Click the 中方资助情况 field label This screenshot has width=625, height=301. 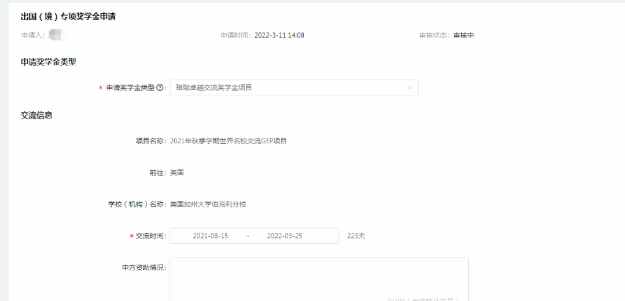tap(144, 268)
